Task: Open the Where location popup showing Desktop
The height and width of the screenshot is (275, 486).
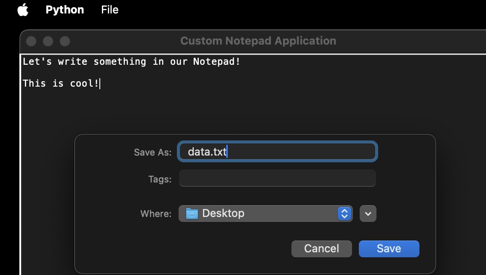Action: click(265, 214)
